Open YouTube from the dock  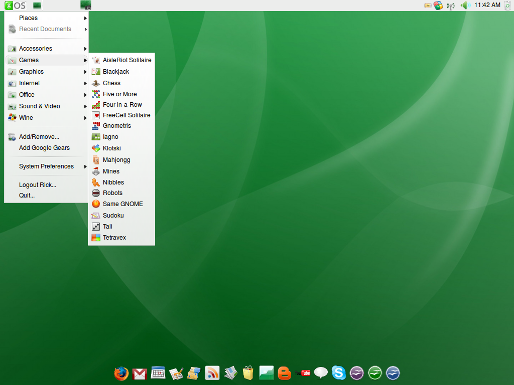click(302, 373)
